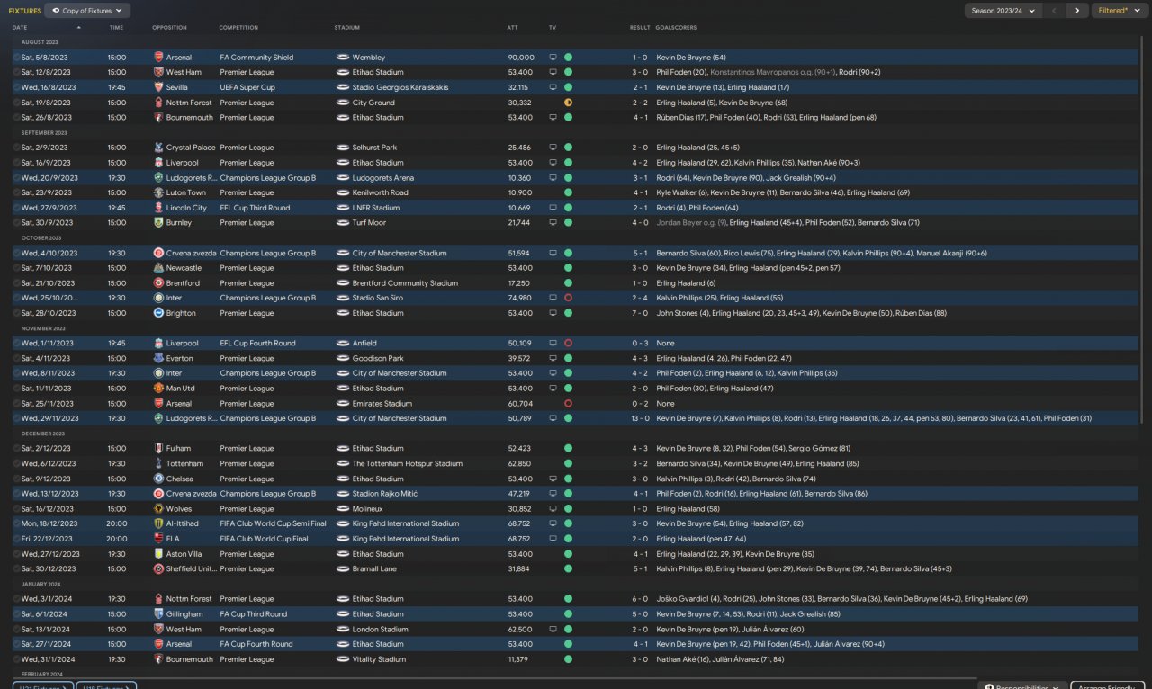Tick the check circle for Sat, 16/9/2023
Screen dimensions: 1152x689
tap(16, 163)
